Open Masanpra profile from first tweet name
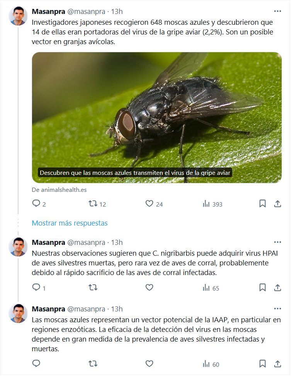Viewport: 299px width, 376px height. [48, 11]
